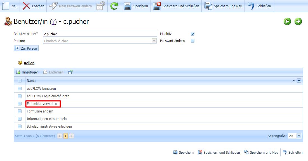308x161 pixels.
Task: Click the red X Löschen icon
Action: (27, 6)
